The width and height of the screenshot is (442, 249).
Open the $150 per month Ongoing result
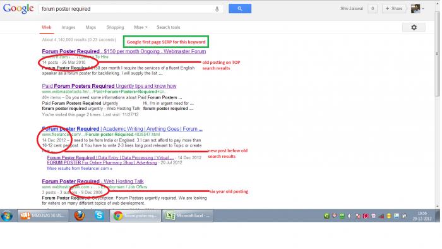[x=124, y=51]
